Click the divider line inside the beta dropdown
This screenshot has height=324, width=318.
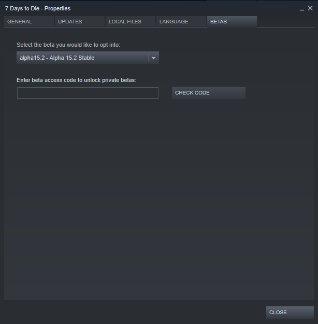tap(149, 58)
